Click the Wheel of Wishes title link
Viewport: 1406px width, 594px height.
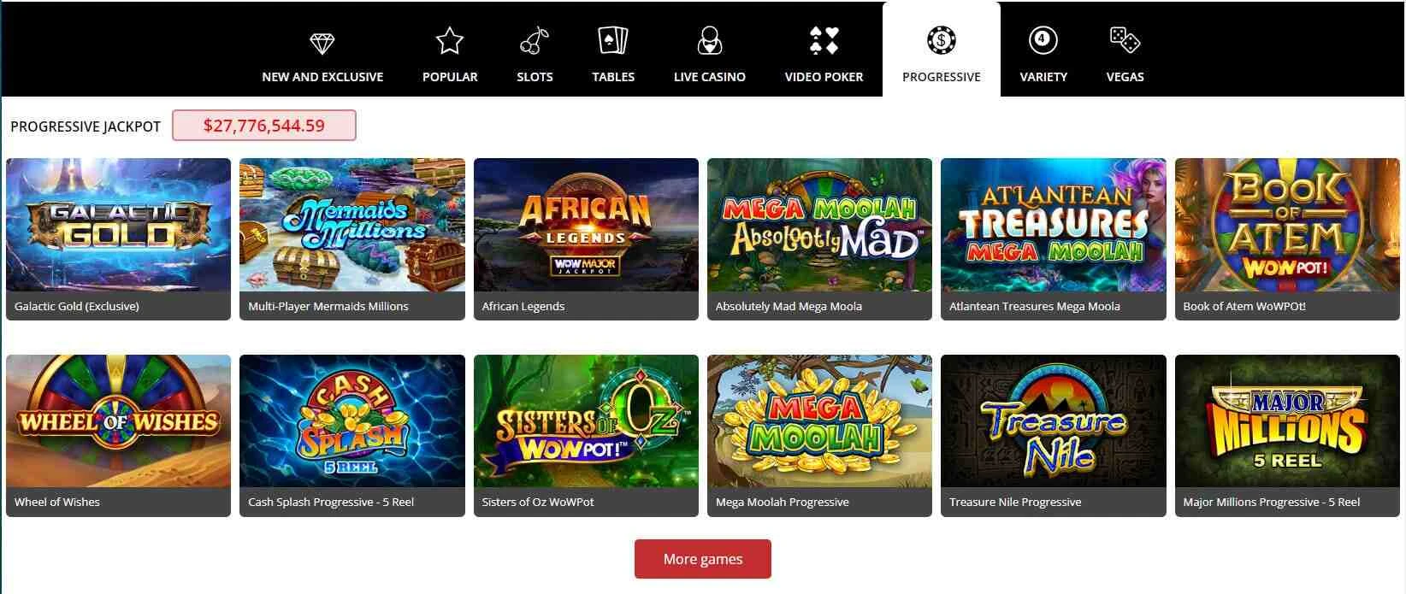(x=57, y=502)
